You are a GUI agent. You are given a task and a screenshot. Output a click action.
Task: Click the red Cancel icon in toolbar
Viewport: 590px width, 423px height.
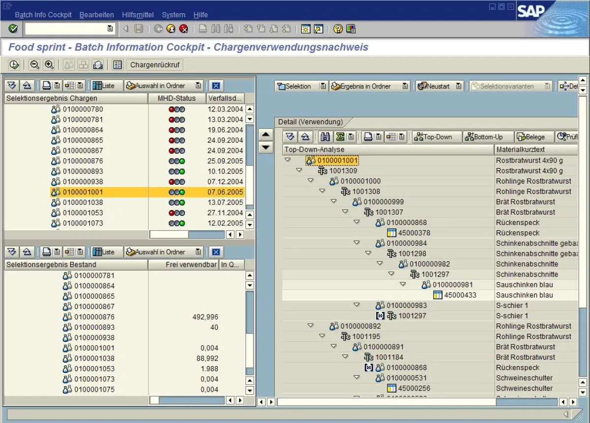pyautogui.click(x=184, y=29)
